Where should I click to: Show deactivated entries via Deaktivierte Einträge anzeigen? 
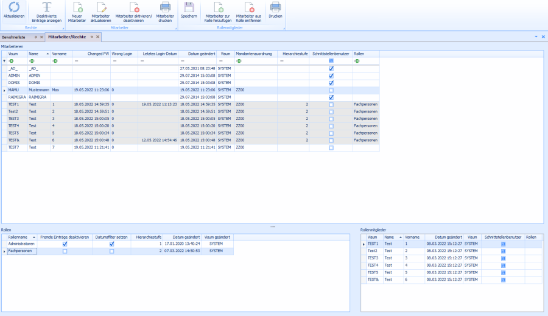pos(46,7)
